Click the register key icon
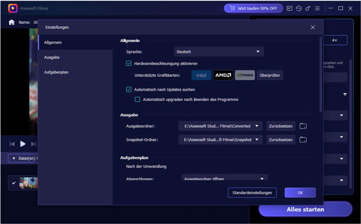Viewport: 361px width, 224px height. (x=308, y=8)
